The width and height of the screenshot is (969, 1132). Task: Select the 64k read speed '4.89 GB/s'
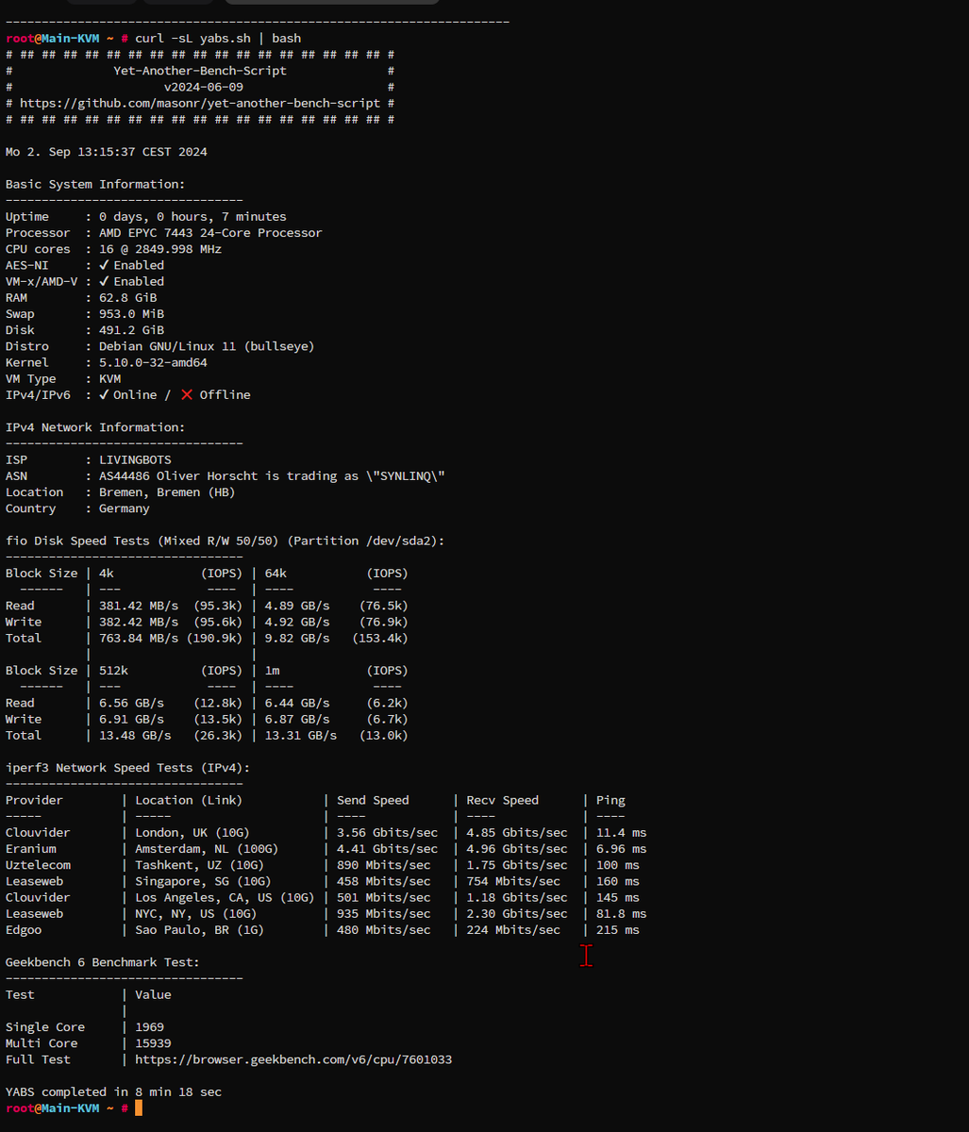(297, 606)
